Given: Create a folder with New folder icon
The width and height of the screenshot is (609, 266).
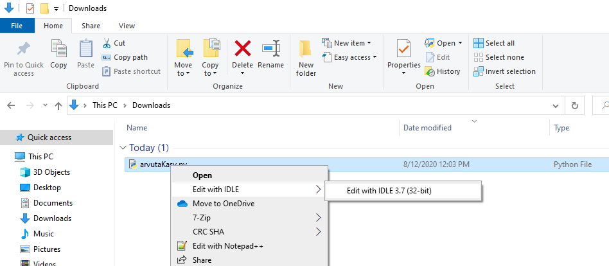Looking at the screenshot, I should (306, 50).
